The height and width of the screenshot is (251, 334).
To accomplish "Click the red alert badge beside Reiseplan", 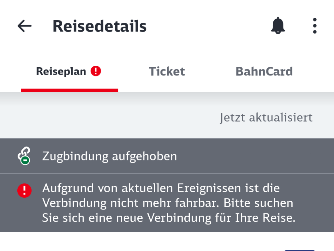I will pos(96,71).
